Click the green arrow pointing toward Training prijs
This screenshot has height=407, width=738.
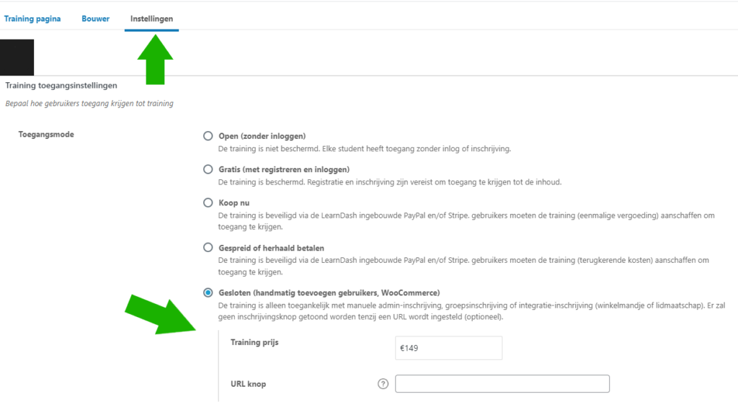(x=160, y=311)
